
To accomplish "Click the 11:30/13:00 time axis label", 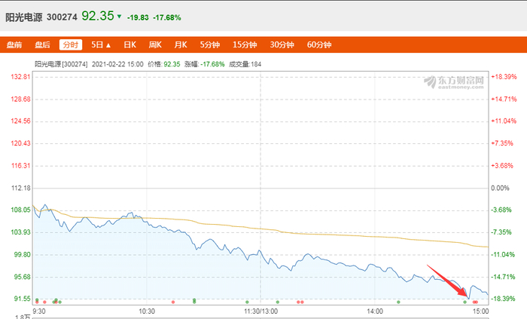I will 260,311.
